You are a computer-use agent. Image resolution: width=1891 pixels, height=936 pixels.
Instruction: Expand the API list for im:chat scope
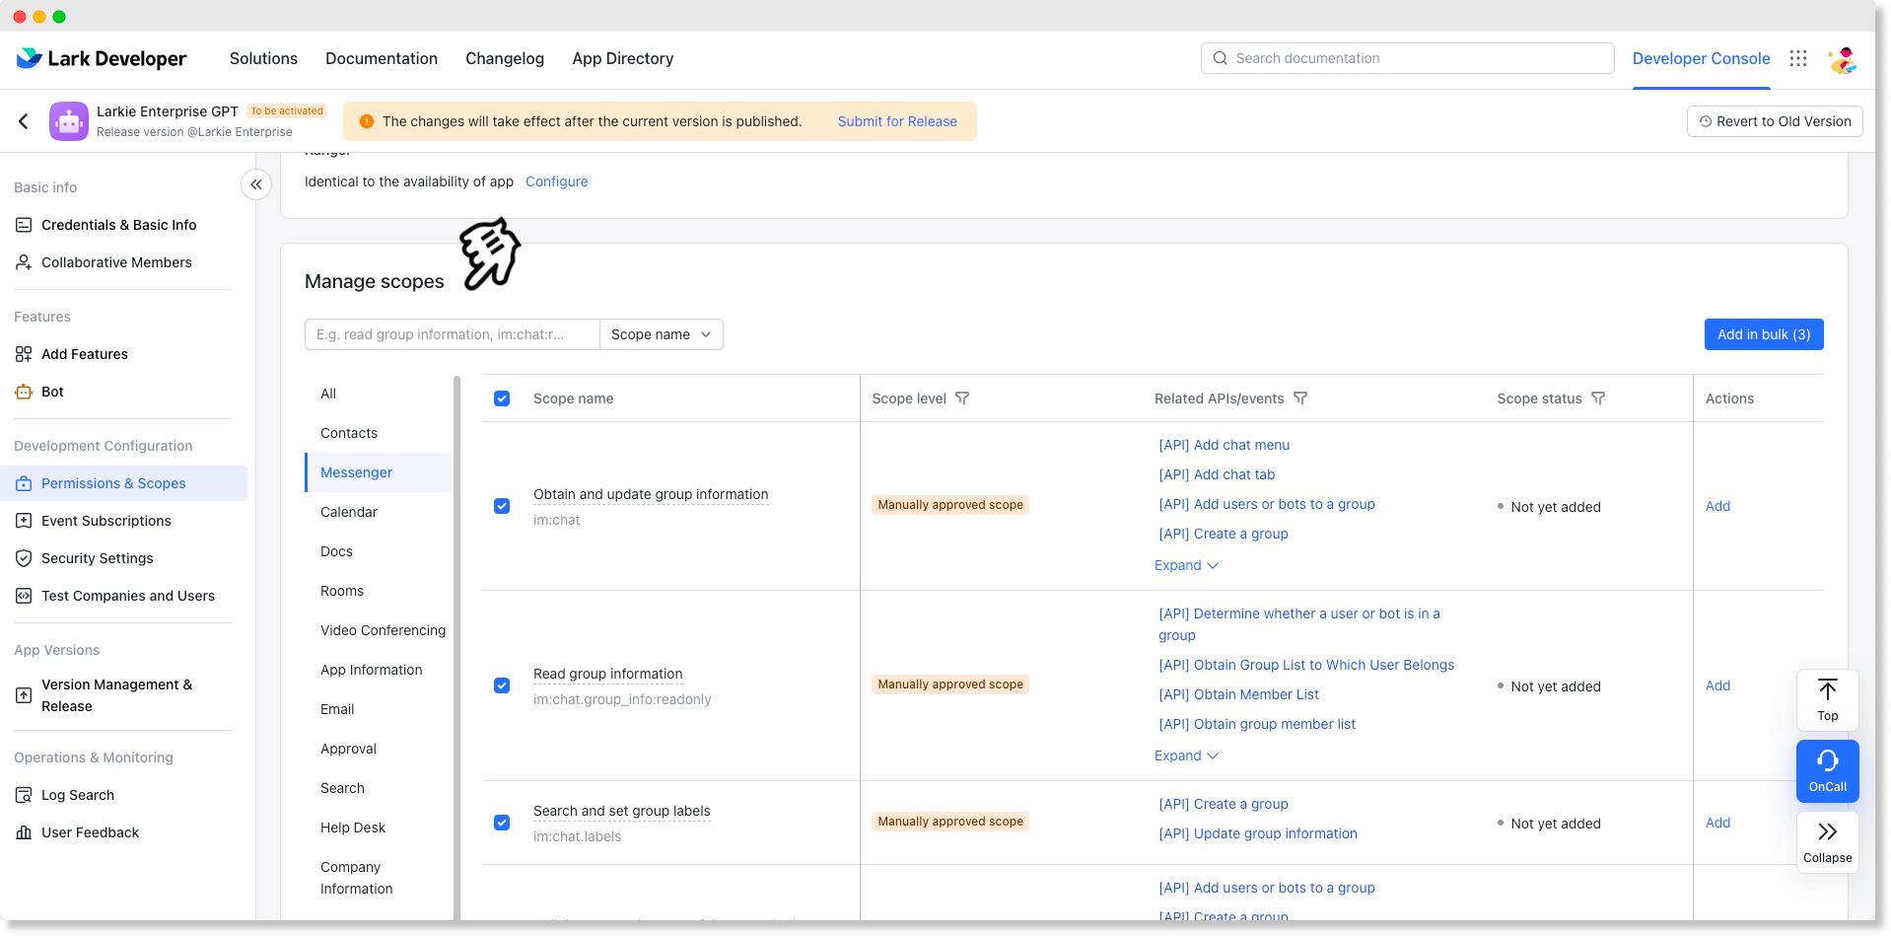1186,565
